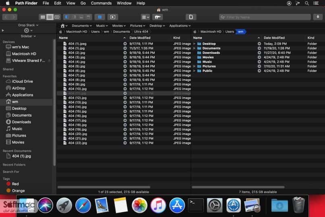Open the arrange-by grid dropdown in toolbar
This screenshot has height=217, width=325.
tap(145, 17)
